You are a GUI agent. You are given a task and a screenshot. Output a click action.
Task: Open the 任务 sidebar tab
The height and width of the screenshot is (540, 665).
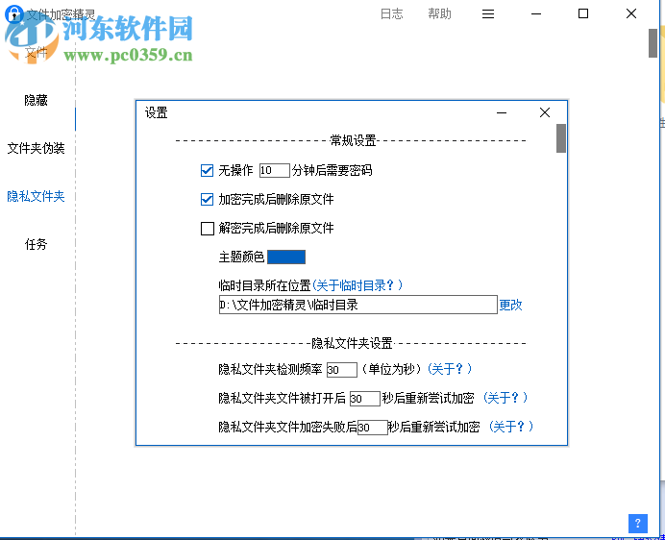(x=37, y=244)
